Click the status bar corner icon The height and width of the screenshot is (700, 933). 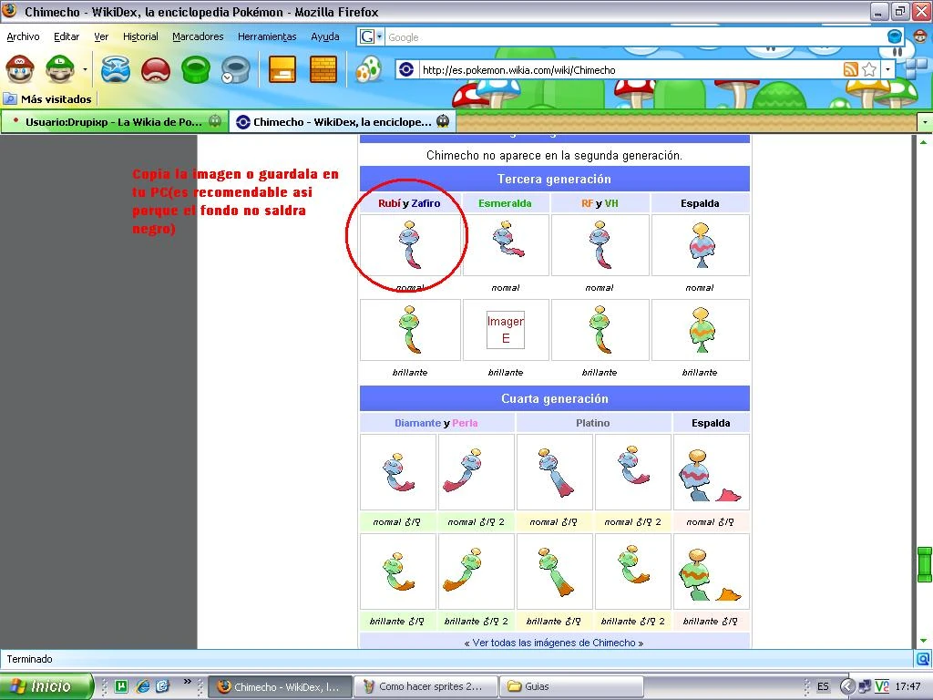click(x=924, y=659)
